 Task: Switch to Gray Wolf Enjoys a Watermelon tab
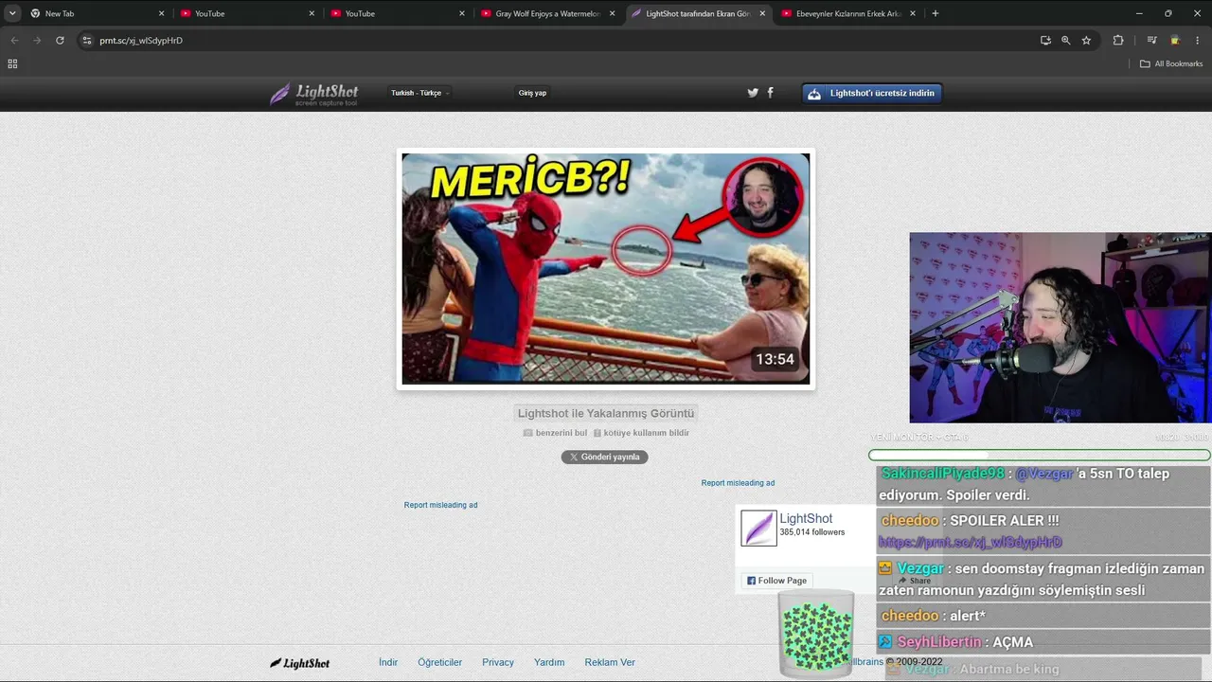coord(547,13)
